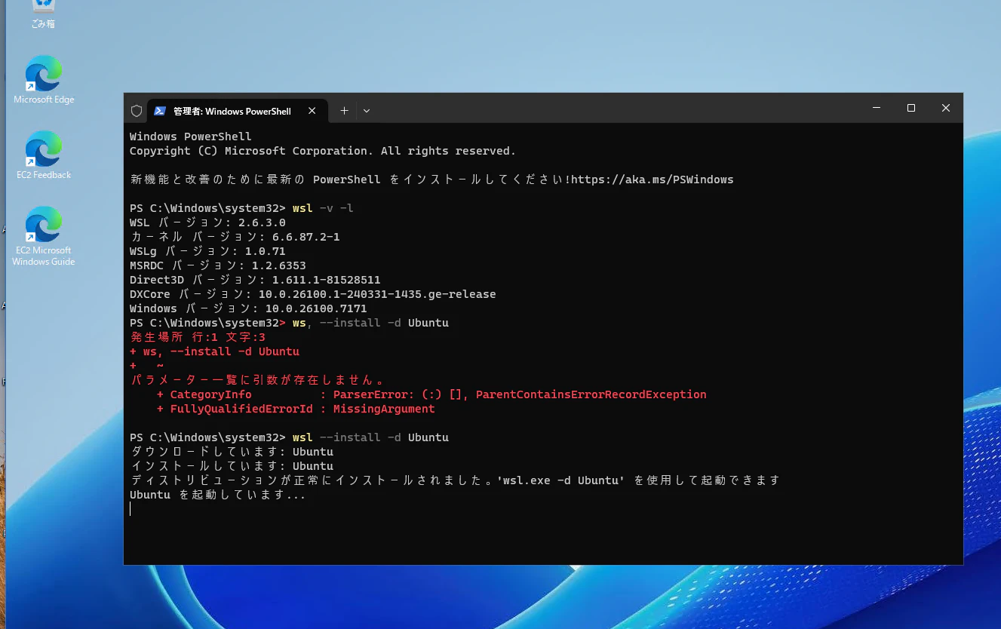
Task: Select the ごみ箱 recycle bin icon
Action: (44, 14)
